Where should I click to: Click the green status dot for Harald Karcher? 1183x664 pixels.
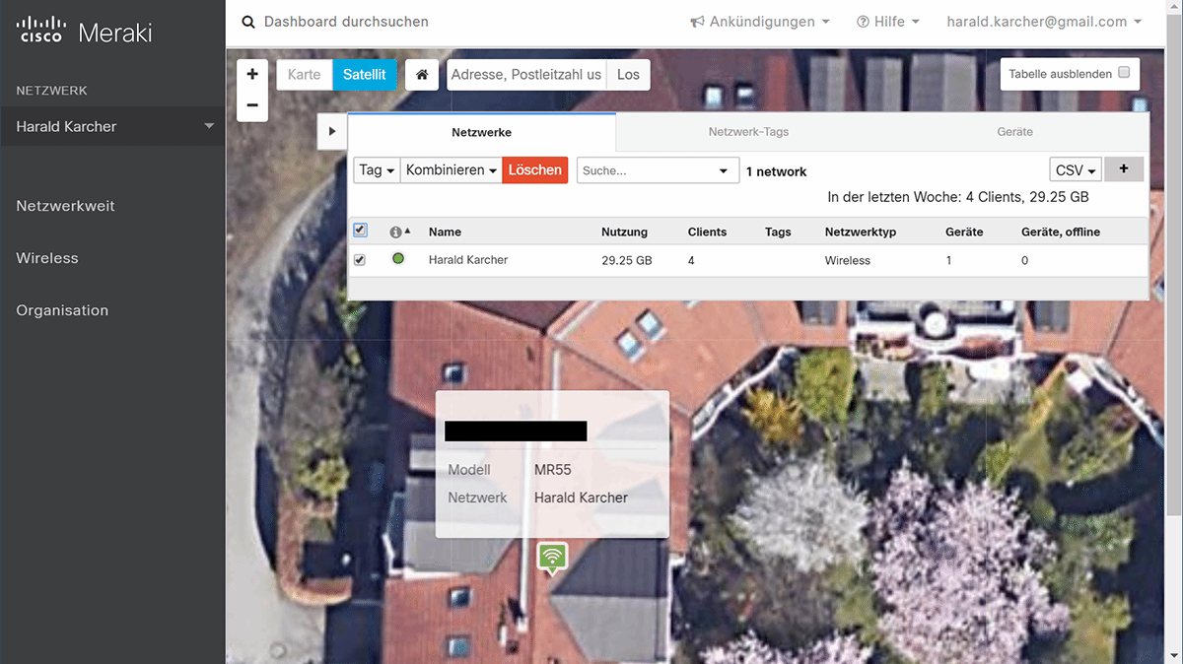(x=398, y=259)
